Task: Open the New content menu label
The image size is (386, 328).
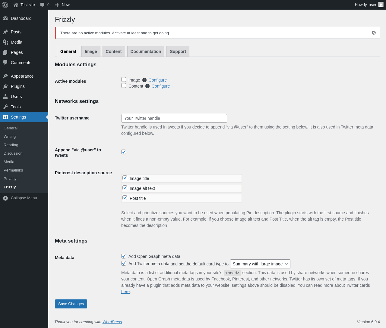Action: coord(66,5)
